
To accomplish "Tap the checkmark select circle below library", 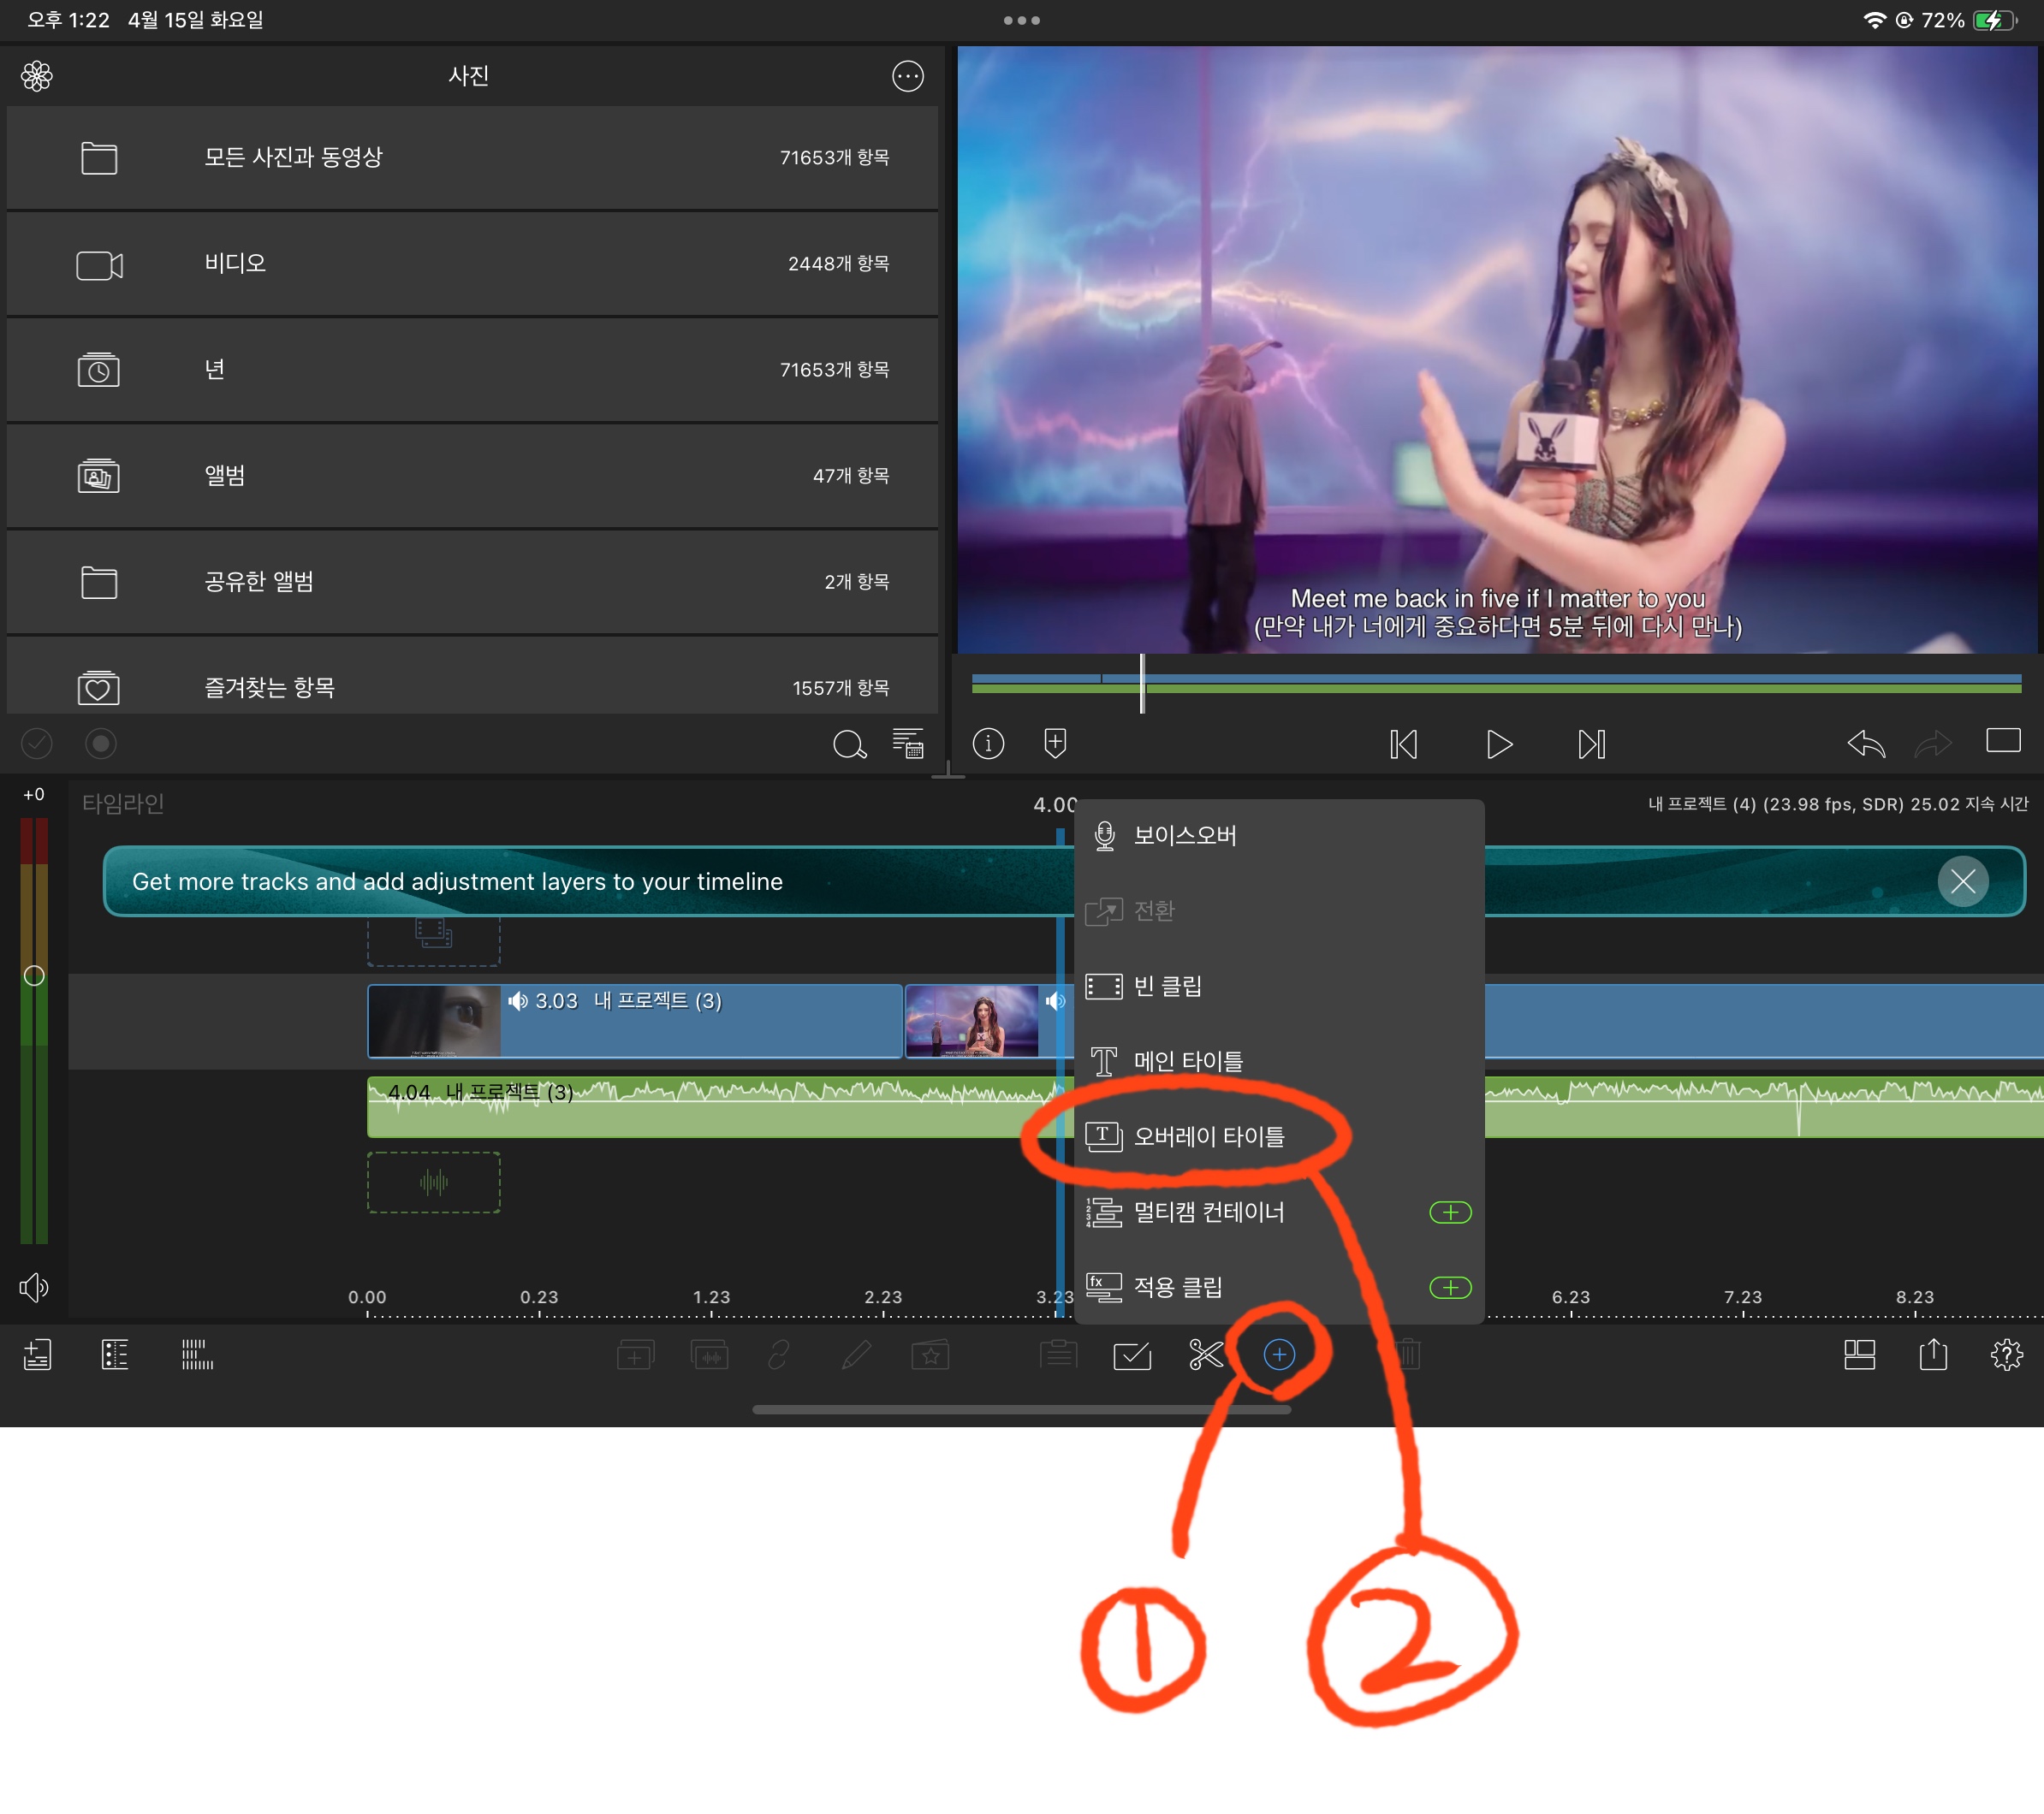I will (37, 744).
